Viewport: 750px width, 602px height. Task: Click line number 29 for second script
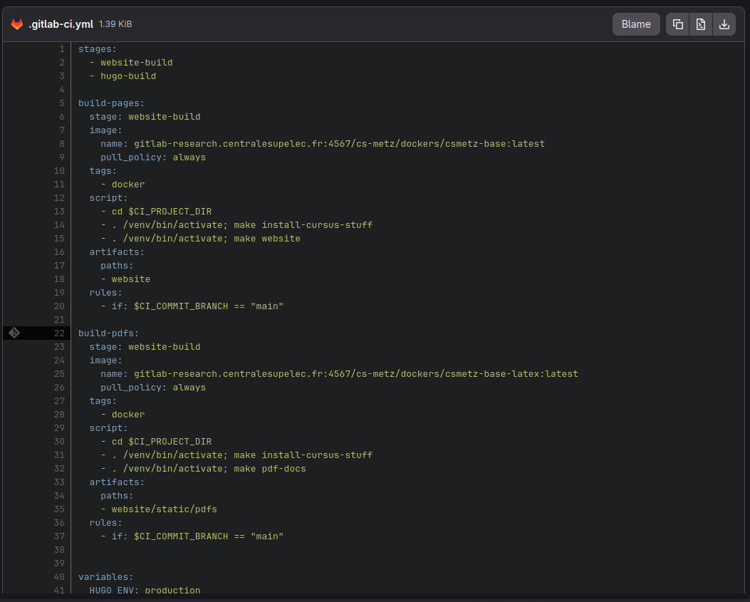59,428
